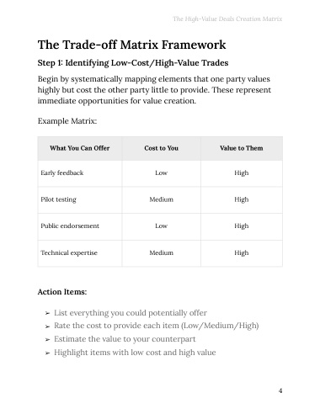Click the page number 4
This screenshot has width=320, height=414.
click(x=280, y=390)
